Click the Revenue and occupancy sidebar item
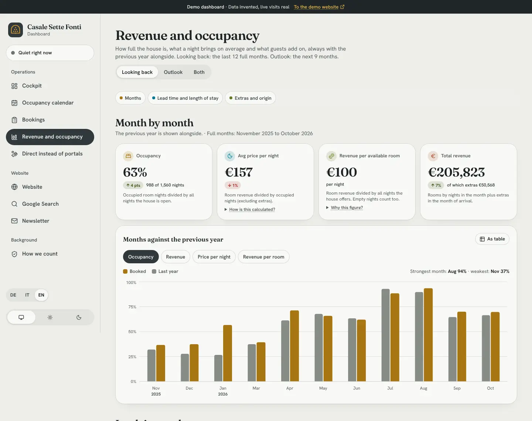 pos(50,137)
